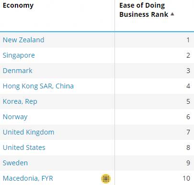Select the rank 5 cell
This screenshot has width=194, height=185.
154,101
